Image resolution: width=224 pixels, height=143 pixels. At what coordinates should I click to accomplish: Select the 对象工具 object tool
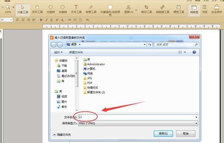click(22, 10)
